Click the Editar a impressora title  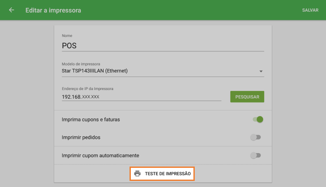tap(53, 10)
